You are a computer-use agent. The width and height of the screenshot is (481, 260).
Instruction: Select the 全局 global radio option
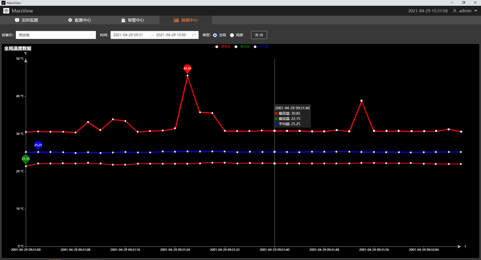[x=215, y=35]
